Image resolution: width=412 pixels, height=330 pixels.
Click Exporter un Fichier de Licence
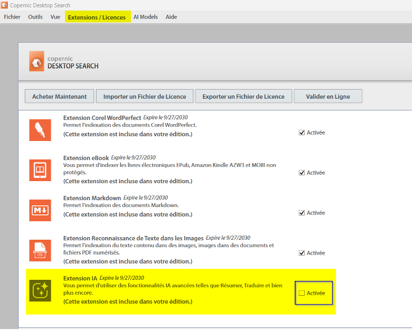coord(244,97)
